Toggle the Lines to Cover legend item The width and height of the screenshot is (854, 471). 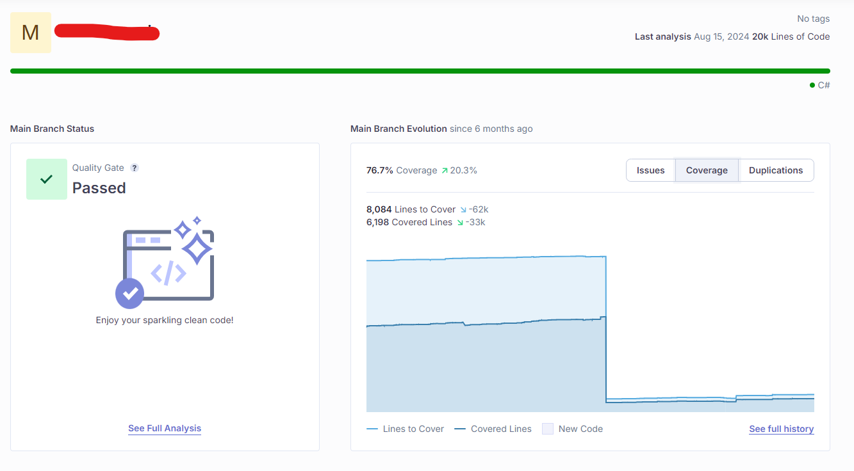click(x=405, y=429)
